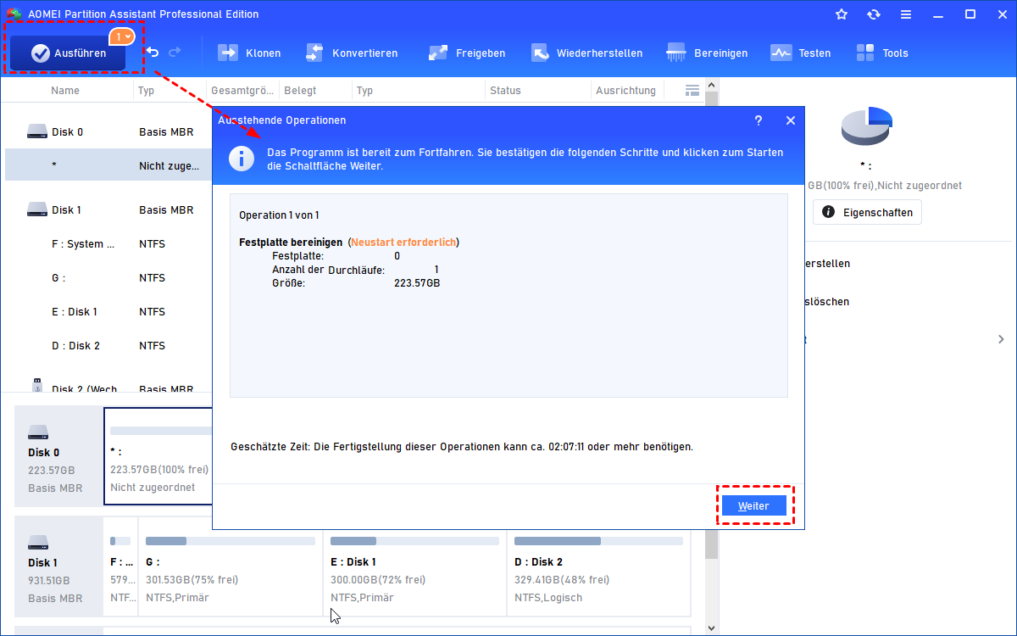Select the F partition block in disk map

[120, 566]
